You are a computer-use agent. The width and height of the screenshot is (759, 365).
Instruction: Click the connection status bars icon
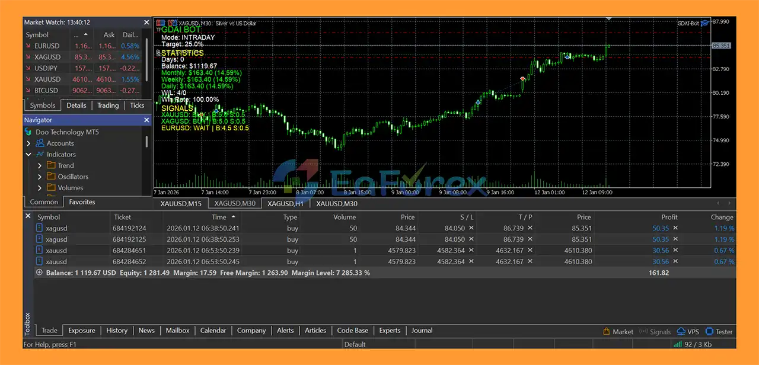pyautogui.click(x=678, y=344)
